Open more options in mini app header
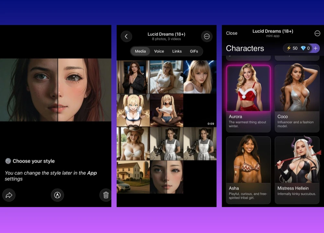 click(317, 33)
